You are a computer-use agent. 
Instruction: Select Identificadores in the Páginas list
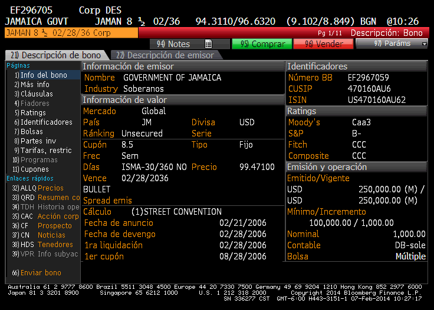click(x=44, y=122)
